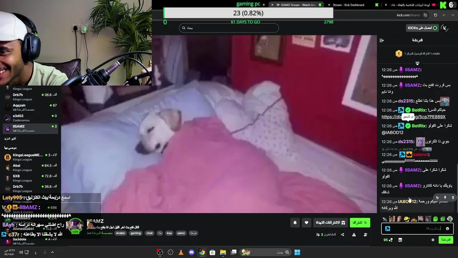Click the kick.com/IISAMZ address bar
This screenshot has width=458, height=258.
[408, 15]
